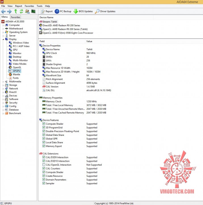Click the Forward navigation arrow
Image resolution: width=203 pixels, height=205 pixels.
pos(9,11)
